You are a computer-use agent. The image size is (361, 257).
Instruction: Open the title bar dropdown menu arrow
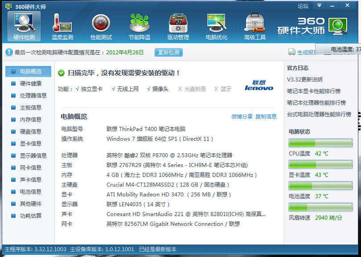coord(319,5)
